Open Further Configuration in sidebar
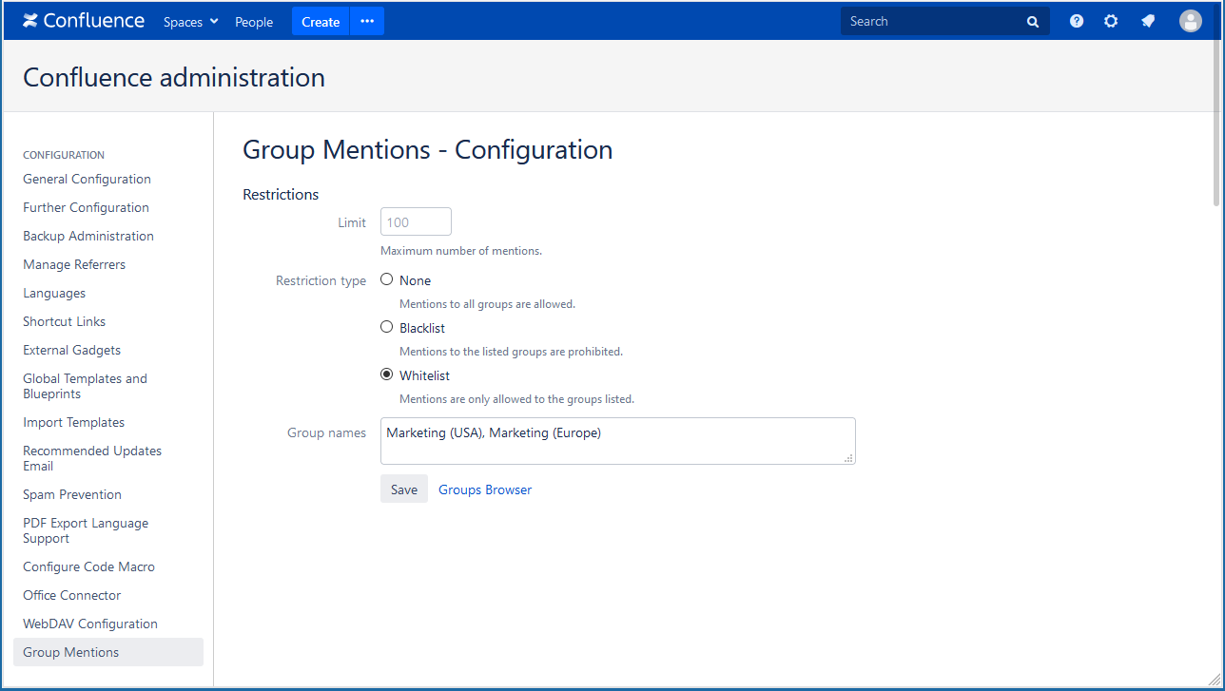Screen dimensions: 1225x691 [x=86, y=207]
